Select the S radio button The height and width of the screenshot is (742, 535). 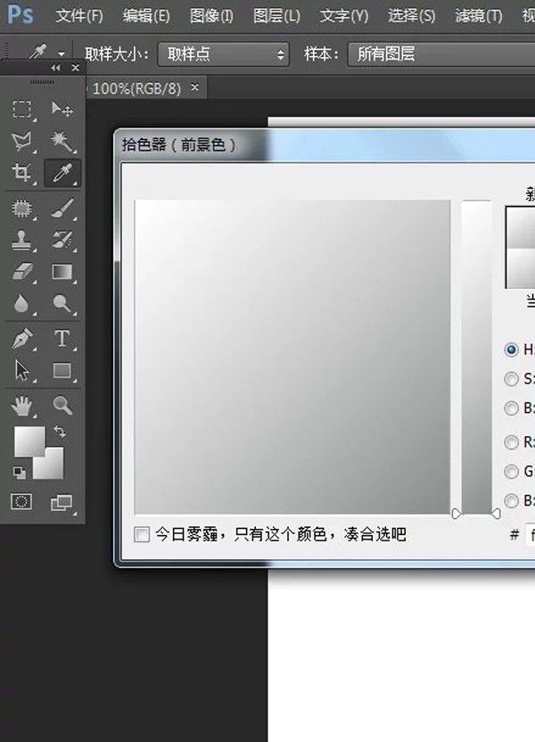tap(511, 379)
